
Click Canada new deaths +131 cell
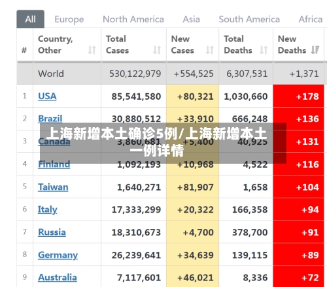pyautogui.click(x=298, y=142)
